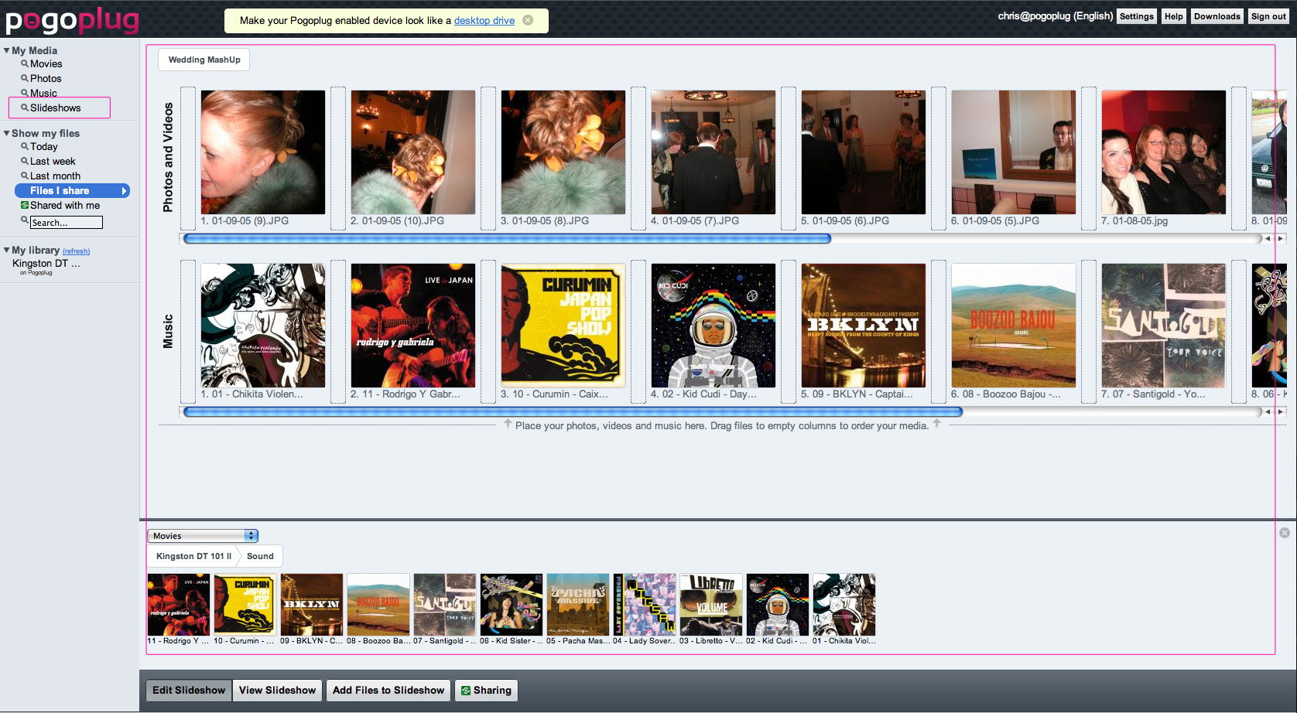Click Add Files to Slideshow button
The height and width of the screenshot is (713, 1297).
[388, 691]
